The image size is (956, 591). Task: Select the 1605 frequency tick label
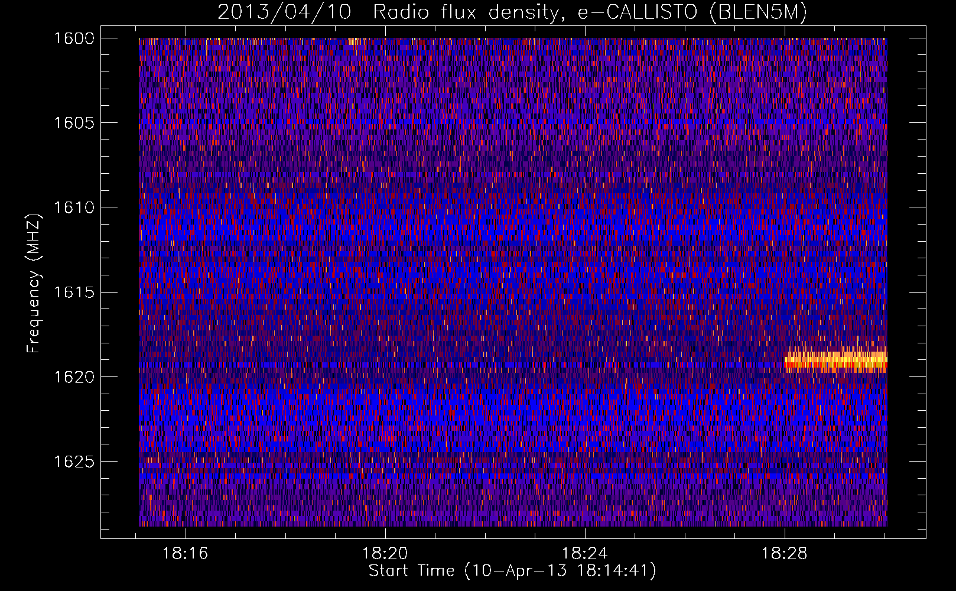click(74, 123)
